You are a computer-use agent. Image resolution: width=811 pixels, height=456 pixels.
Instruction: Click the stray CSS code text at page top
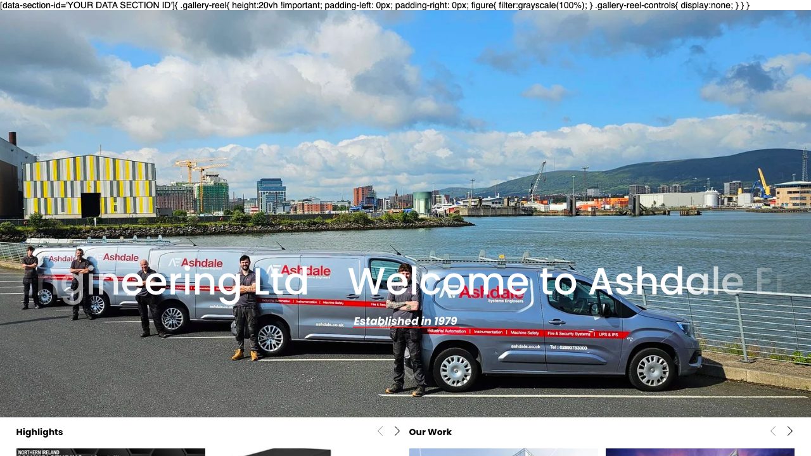tap(375, 5)
